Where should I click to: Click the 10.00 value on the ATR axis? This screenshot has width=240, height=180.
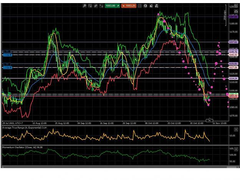click(x=232, y=135)
